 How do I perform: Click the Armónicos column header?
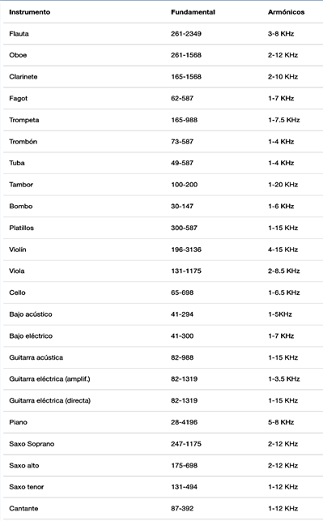286,12
